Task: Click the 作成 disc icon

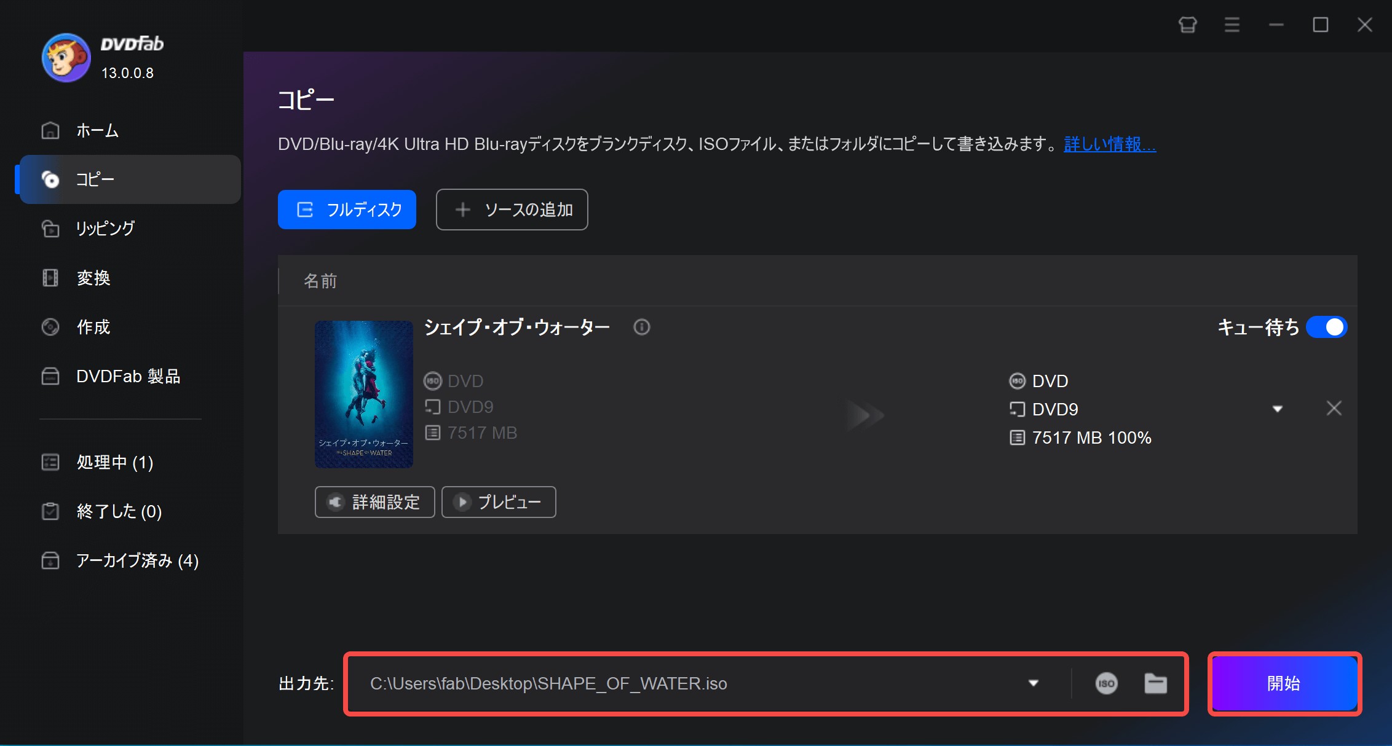Action: tap(50, 327)
